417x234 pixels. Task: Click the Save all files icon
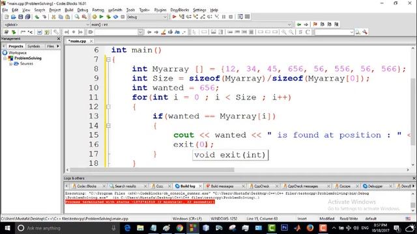pos(27,17)
